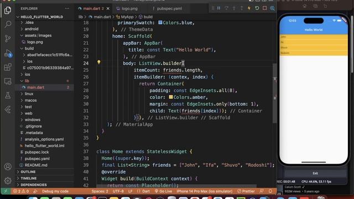Expand the TIMELINE section

pyautogui.click(x=28, y=178)
